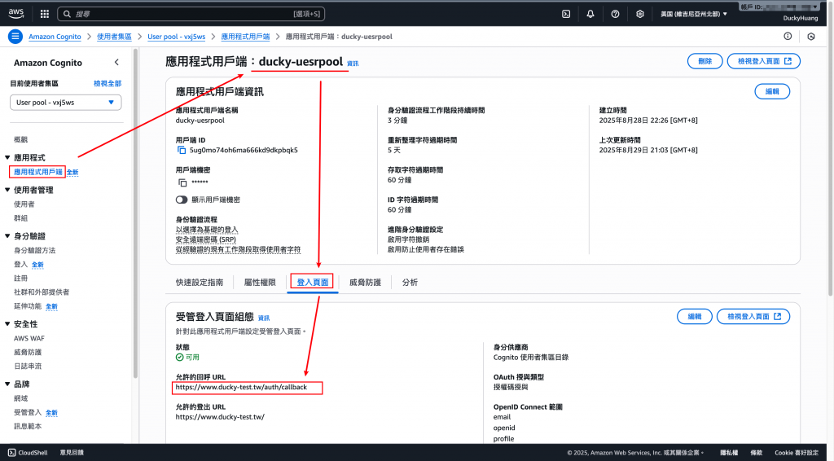
Task: Click 意見回饋 in the footer
Action: (72, 453)
